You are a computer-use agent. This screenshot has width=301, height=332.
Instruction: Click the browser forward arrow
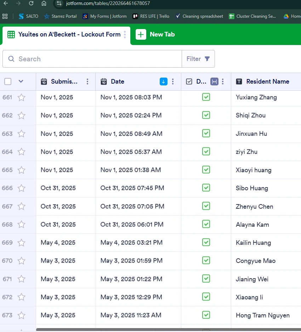click(18, 4)
